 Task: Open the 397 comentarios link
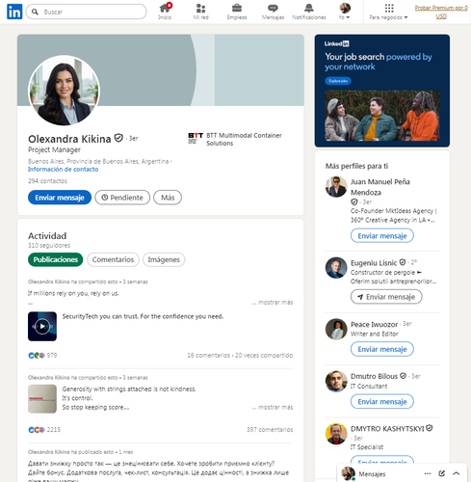pyautogui.click(x=270, y=430)
